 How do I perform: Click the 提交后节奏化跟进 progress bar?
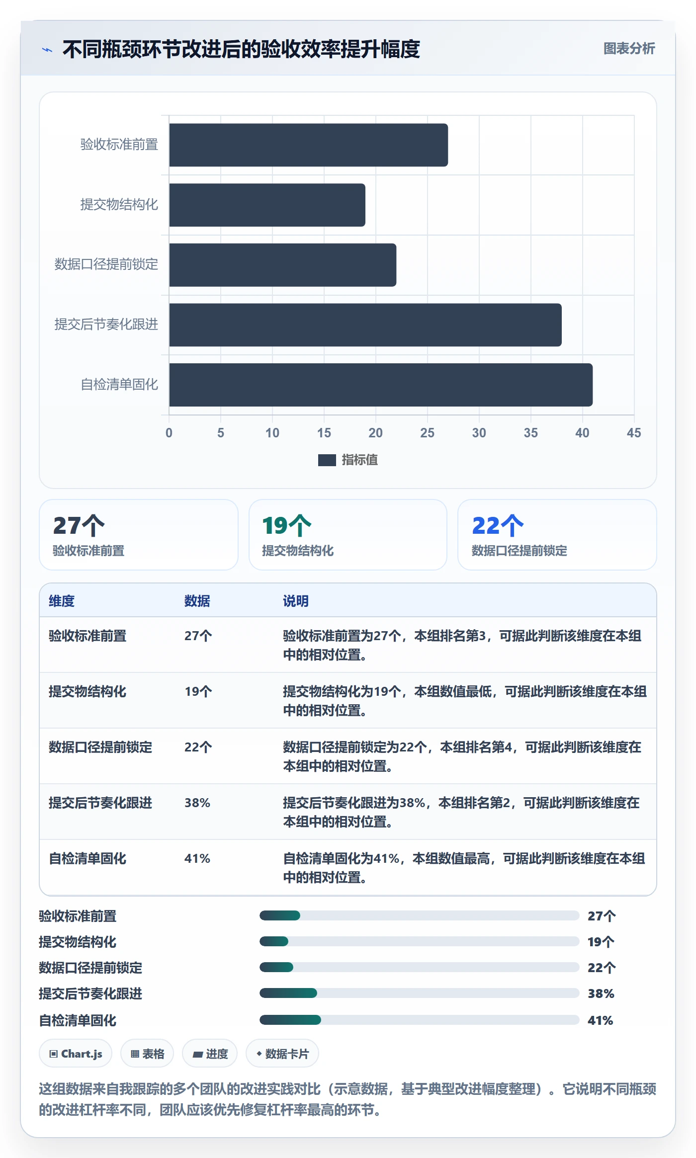(420, 993)
